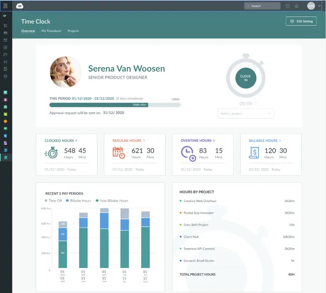Click the orange hexagon sidebar app icon
The width and height of the screenshot is (326, 293).
point(6,121)
